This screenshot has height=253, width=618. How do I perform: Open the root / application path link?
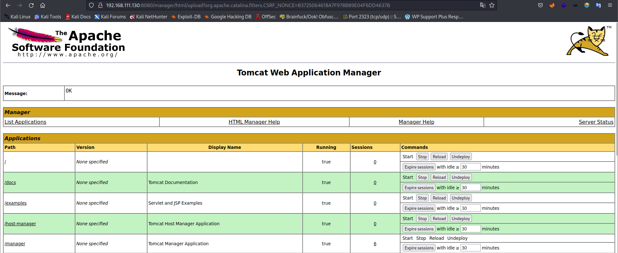(5, 162)
